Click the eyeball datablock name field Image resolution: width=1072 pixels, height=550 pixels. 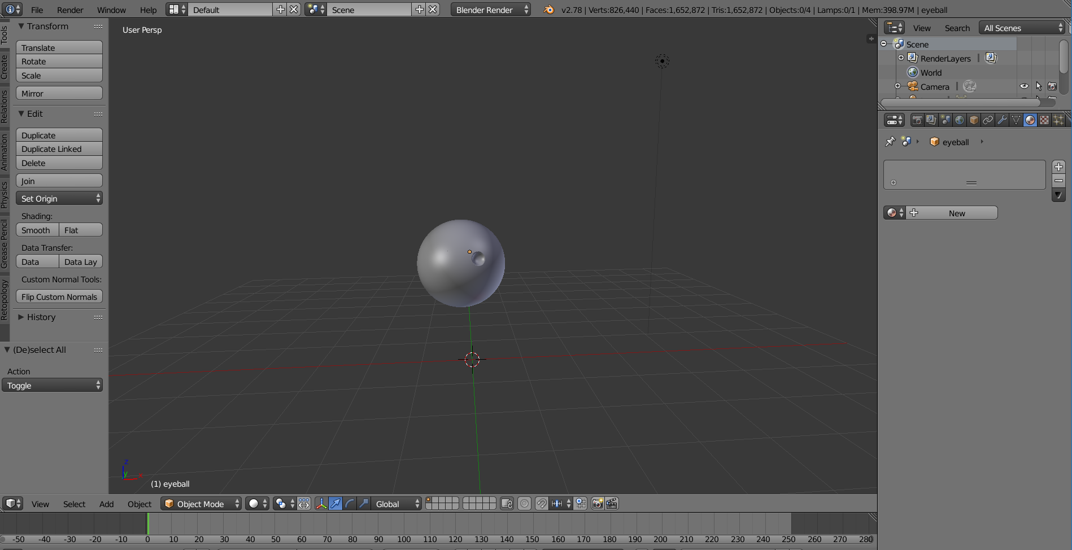(x=957, y=142)
